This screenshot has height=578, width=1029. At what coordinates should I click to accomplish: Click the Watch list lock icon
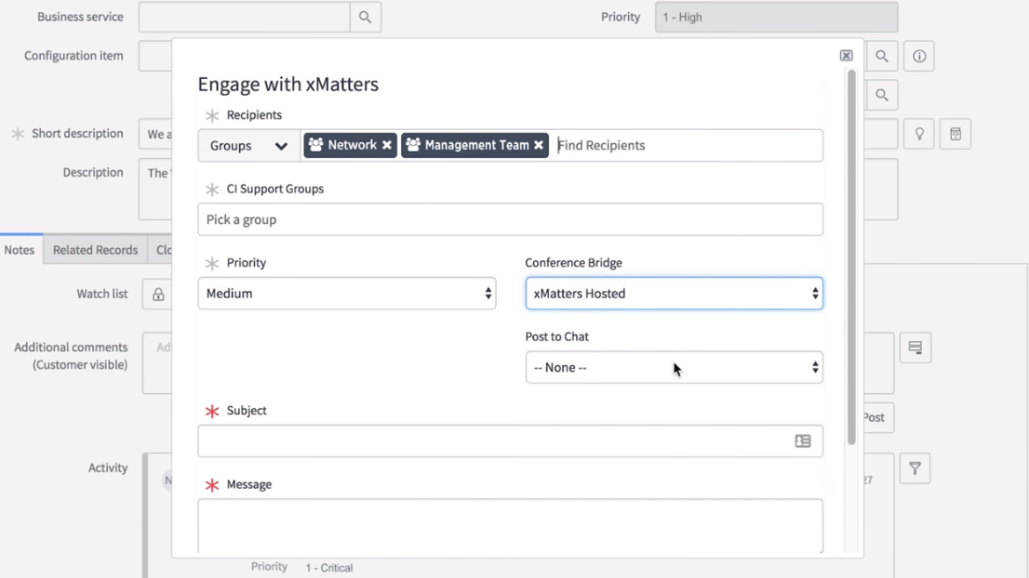pyautogui.click(x=158, y=295)
